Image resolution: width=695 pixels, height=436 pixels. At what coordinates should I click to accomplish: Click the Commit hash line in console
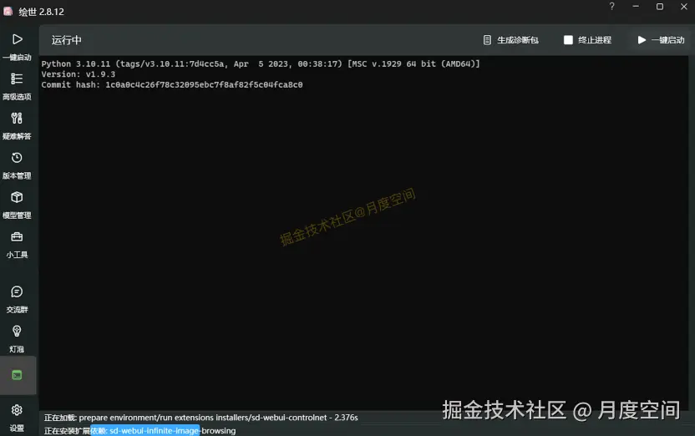[x=172, y=84]
